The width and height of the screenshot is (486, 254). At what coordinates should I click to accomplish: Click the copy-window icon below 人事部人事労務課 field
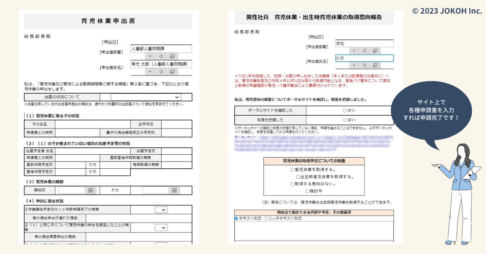click(172, 56)
